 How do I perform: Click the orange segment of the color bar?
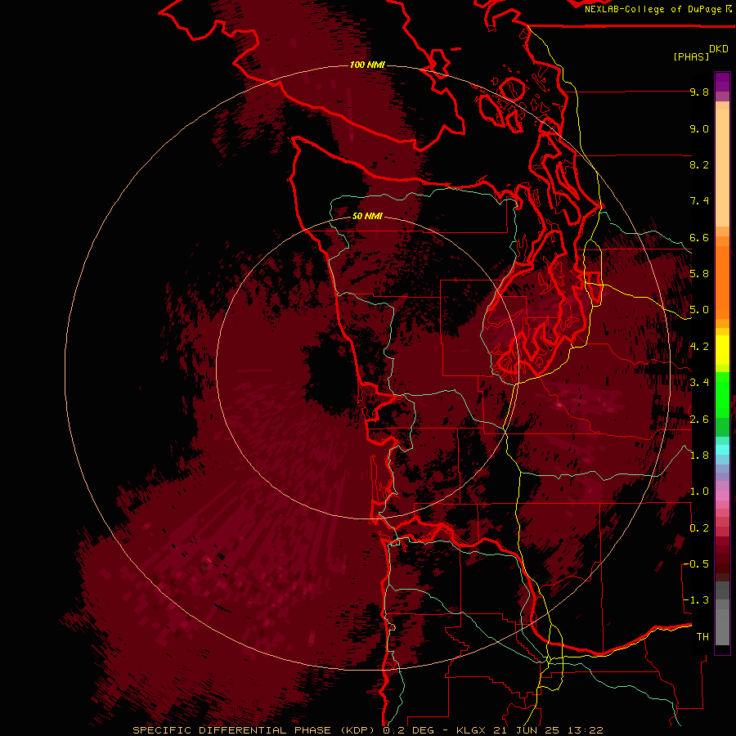click(x=722, y=281)
